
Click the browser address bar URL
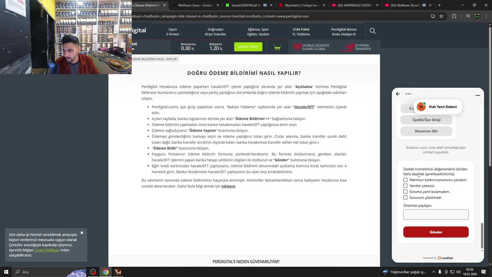220,16
